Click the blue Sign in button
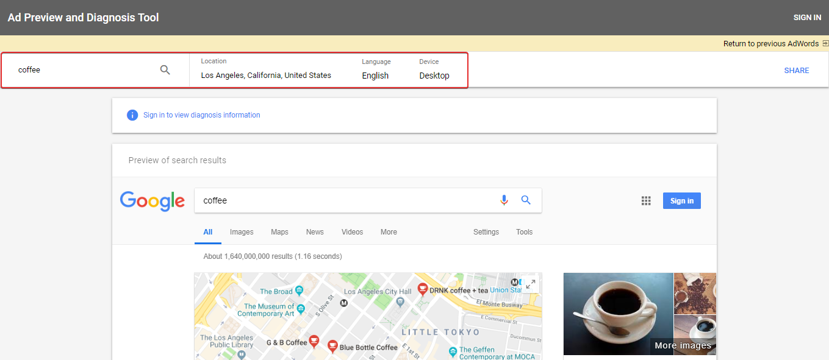Image resolution: width=829 pixels, height=360 pixels. 682,200
